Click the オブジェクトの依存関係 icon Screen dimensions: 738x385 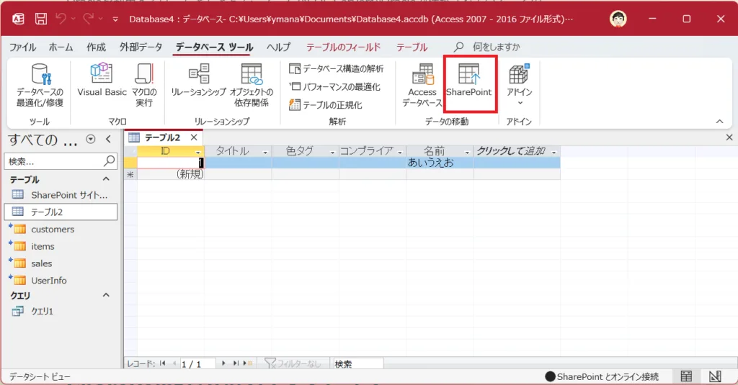pyautogui.click(x=252, y=85)
